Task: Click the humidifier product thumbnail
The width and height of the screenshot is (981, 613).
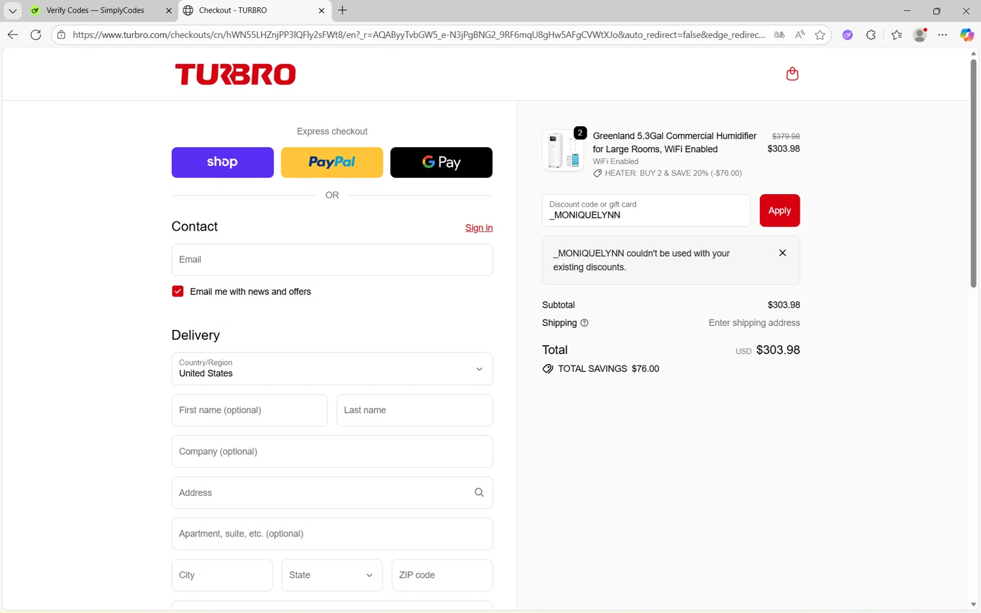Action: tap(562, 150)
